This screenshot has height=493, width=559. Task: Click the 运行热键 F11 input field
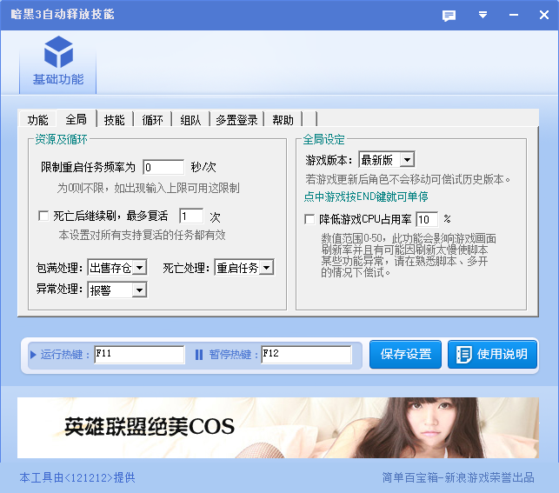139,355
